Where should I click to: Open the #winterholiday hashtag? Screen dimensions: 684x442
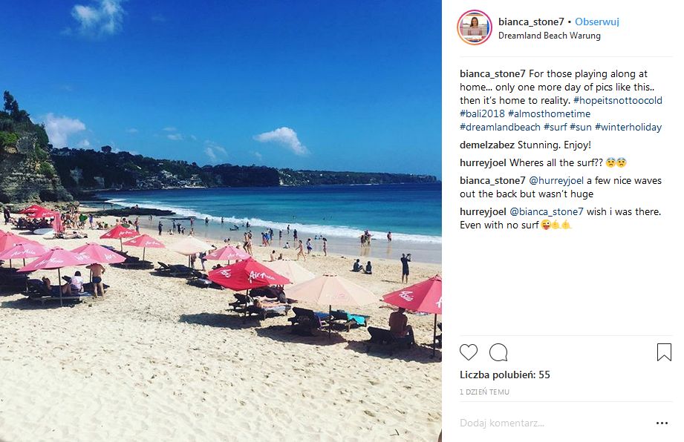[628, 127]
